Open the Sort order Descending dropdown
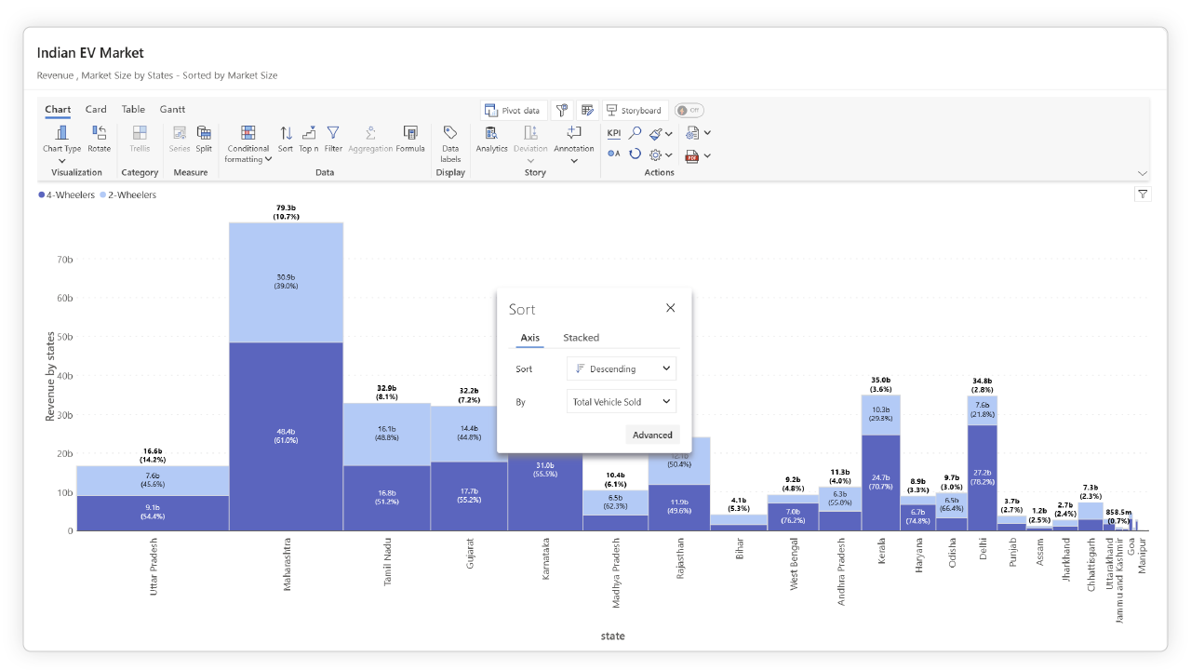Viewport: 1191px width, 670px height. pyautogui.click(x=622, y=368)
